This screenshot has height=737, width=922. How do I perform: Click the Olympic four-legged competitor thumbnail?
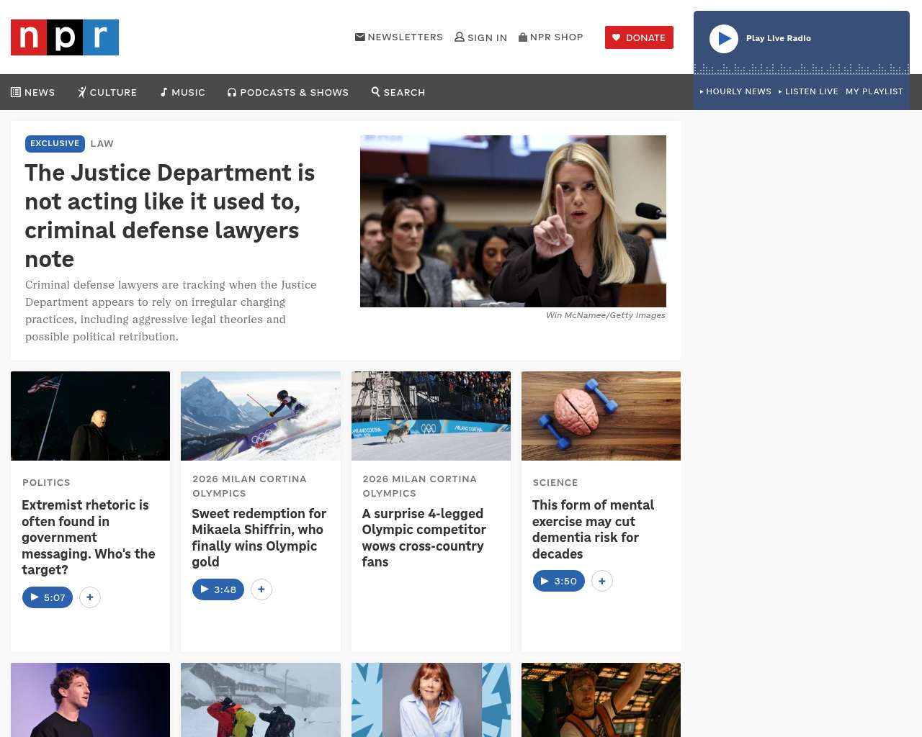tap(431, 416)
